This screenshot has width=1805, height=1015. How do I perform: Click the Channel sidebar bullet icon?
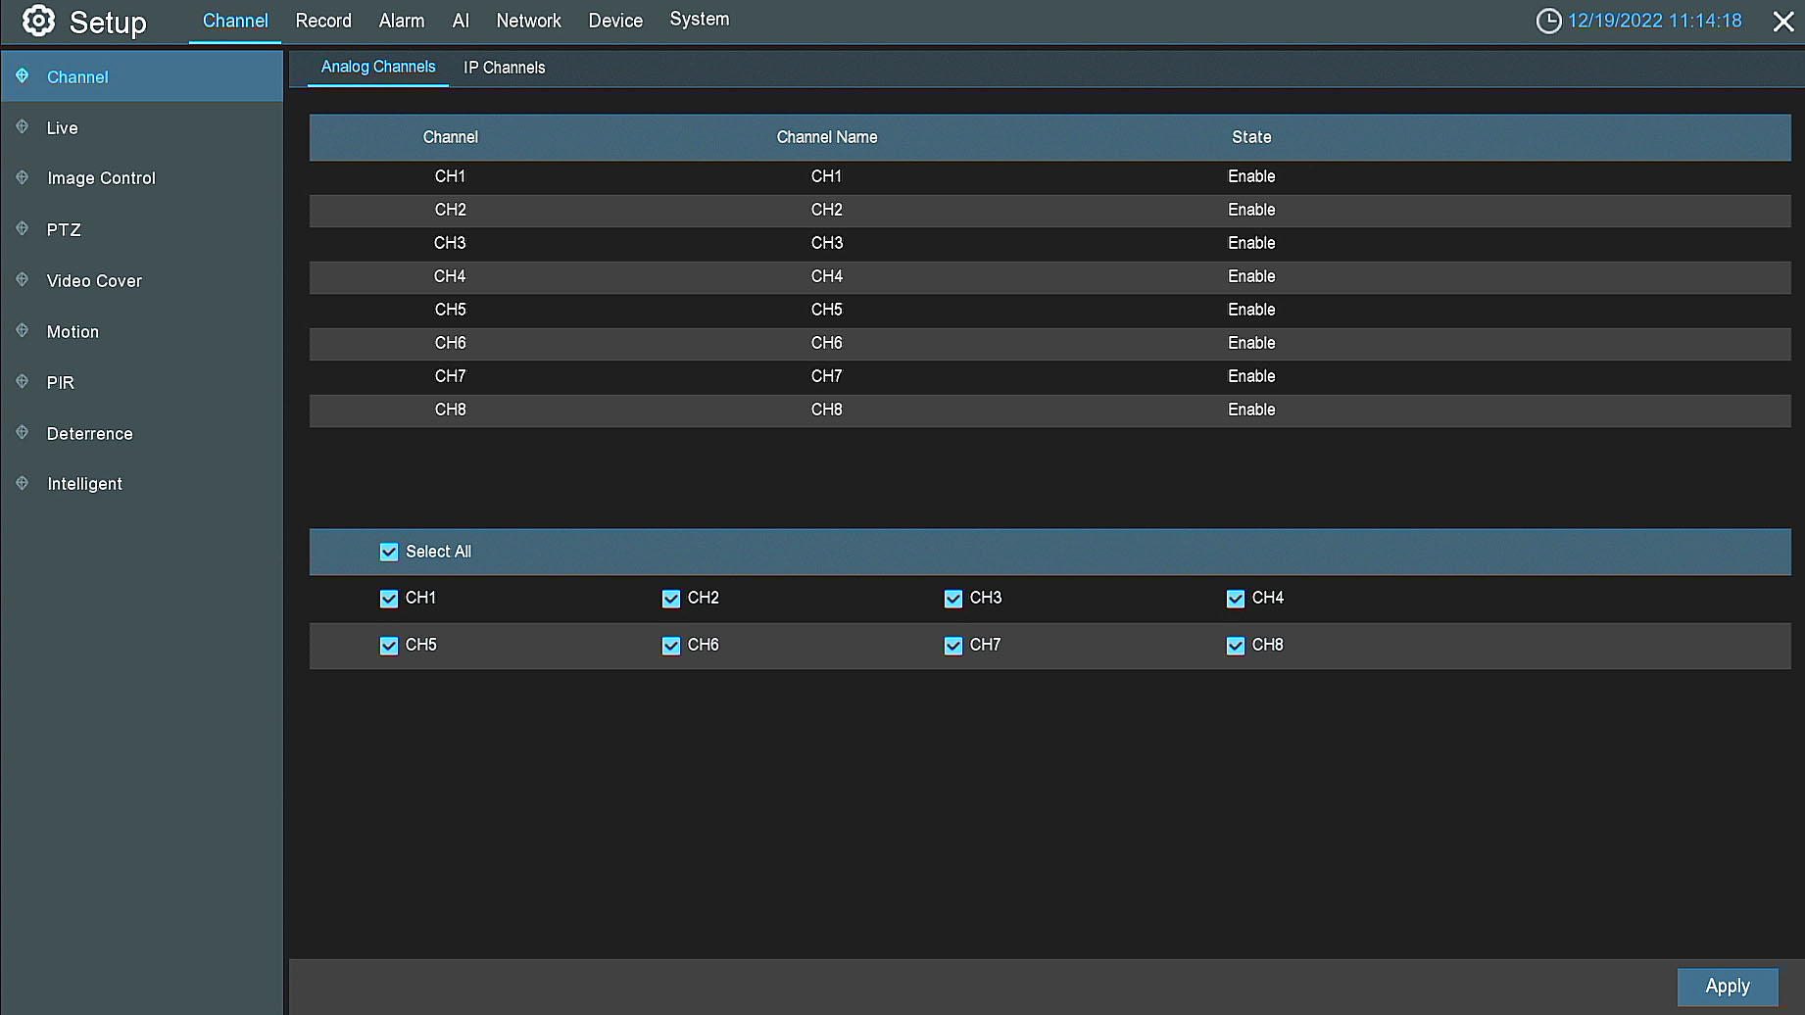(22, 75)
